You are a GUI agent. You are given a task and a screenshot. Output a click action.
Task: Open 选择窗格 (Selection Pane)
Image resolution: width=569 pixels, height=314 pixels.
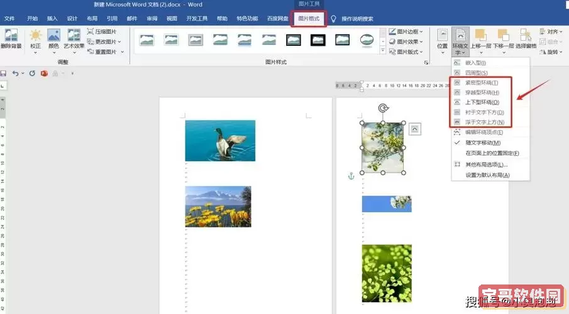pos(526,38)
